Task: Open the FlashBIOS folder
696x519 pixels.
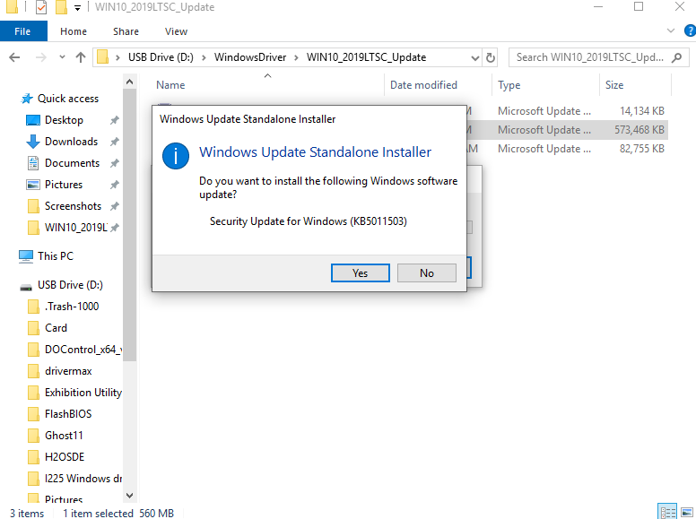Action: click(68, 414)
